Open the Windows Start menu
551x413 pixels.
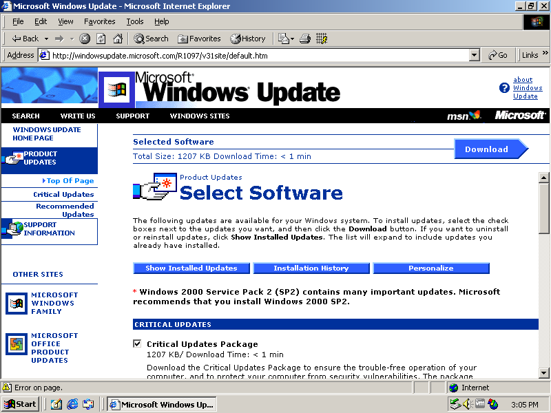point(21,405)
